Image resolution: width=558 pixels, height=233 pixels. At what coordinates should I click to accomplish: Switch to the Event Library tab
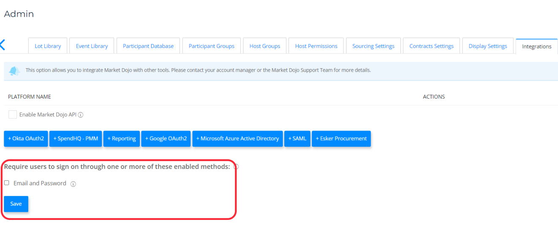coord(92,46)
